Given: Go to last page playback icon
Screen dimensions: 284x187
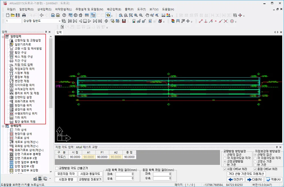Looking at the screenshot, I should pyautogui.click(x=100, y=21).
